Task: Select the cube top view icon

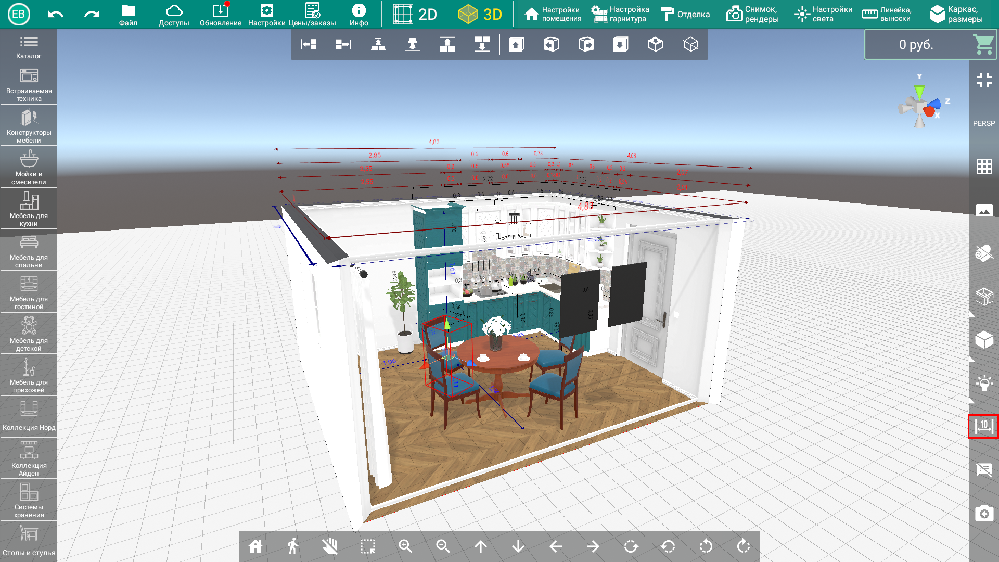Action: 517,44
